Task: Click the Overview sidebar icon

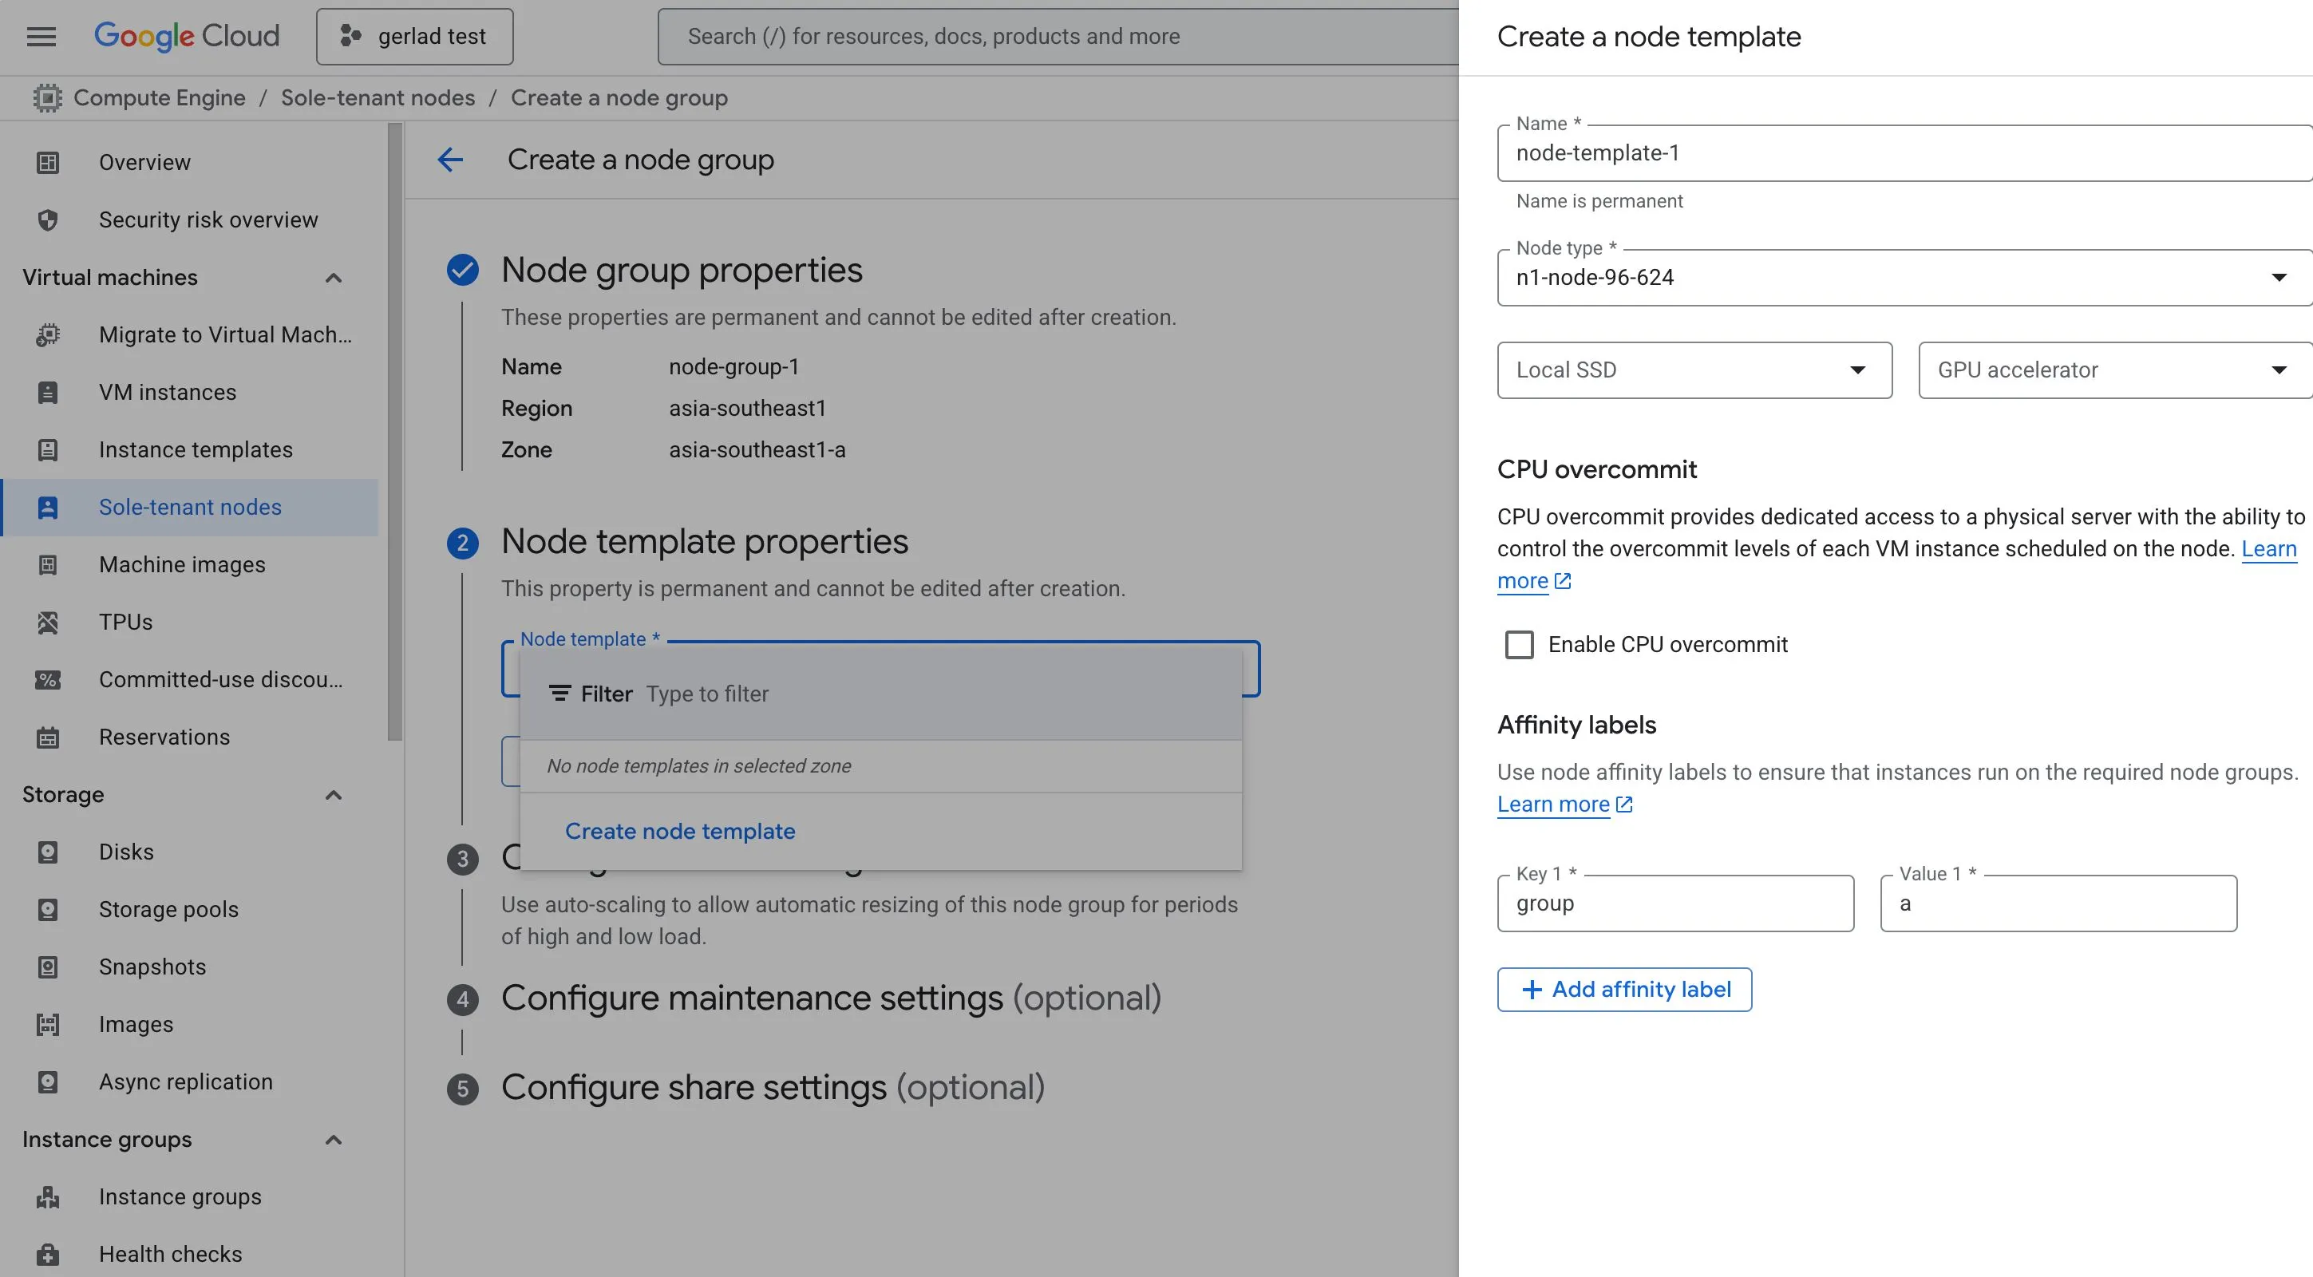Action: tap(48, 163)
